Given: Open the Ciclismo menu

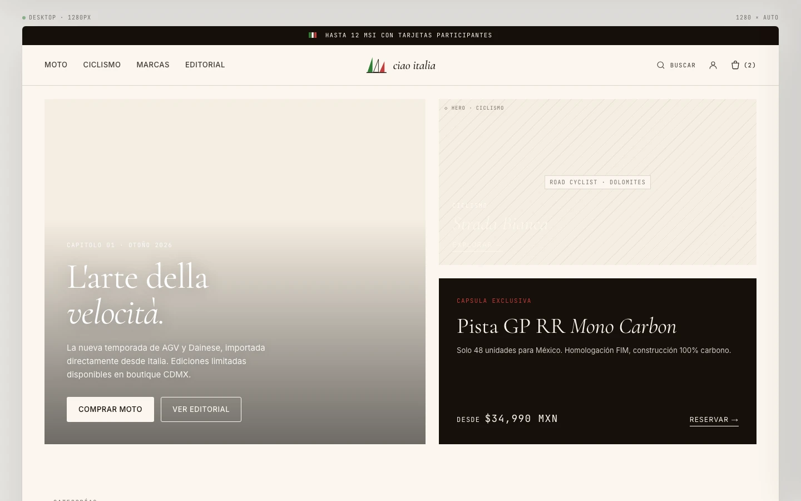Looking at the screenshot, I should [102, 65].
